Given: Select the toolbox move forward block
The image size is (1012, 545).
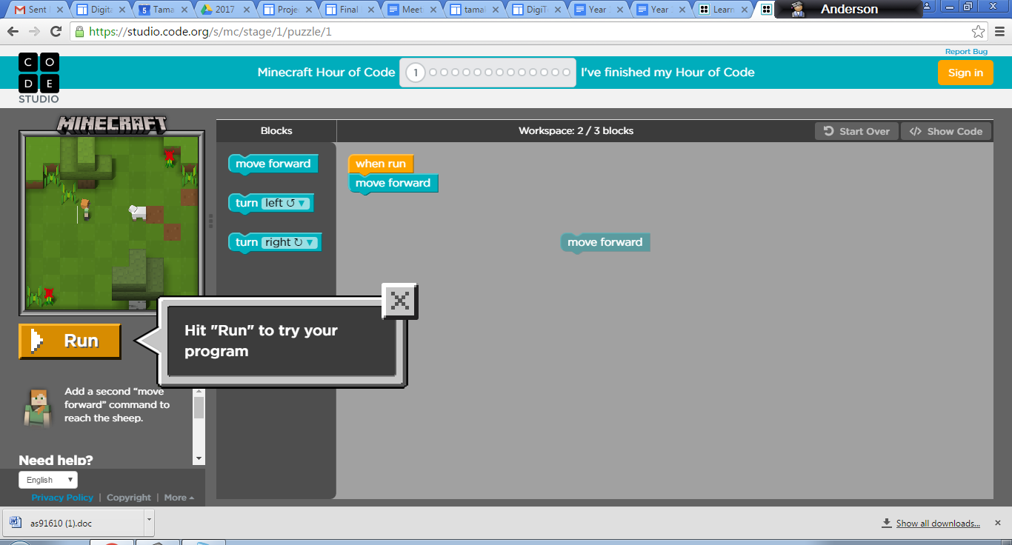Looking at the screenshot, I should pyautogui.click(x=273, y=164).
